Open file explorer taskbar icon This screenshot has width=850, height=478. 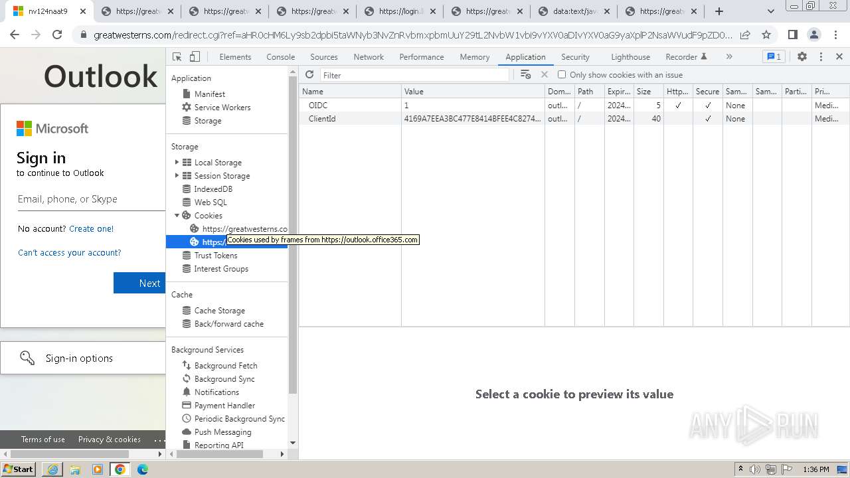coord(75,469)
